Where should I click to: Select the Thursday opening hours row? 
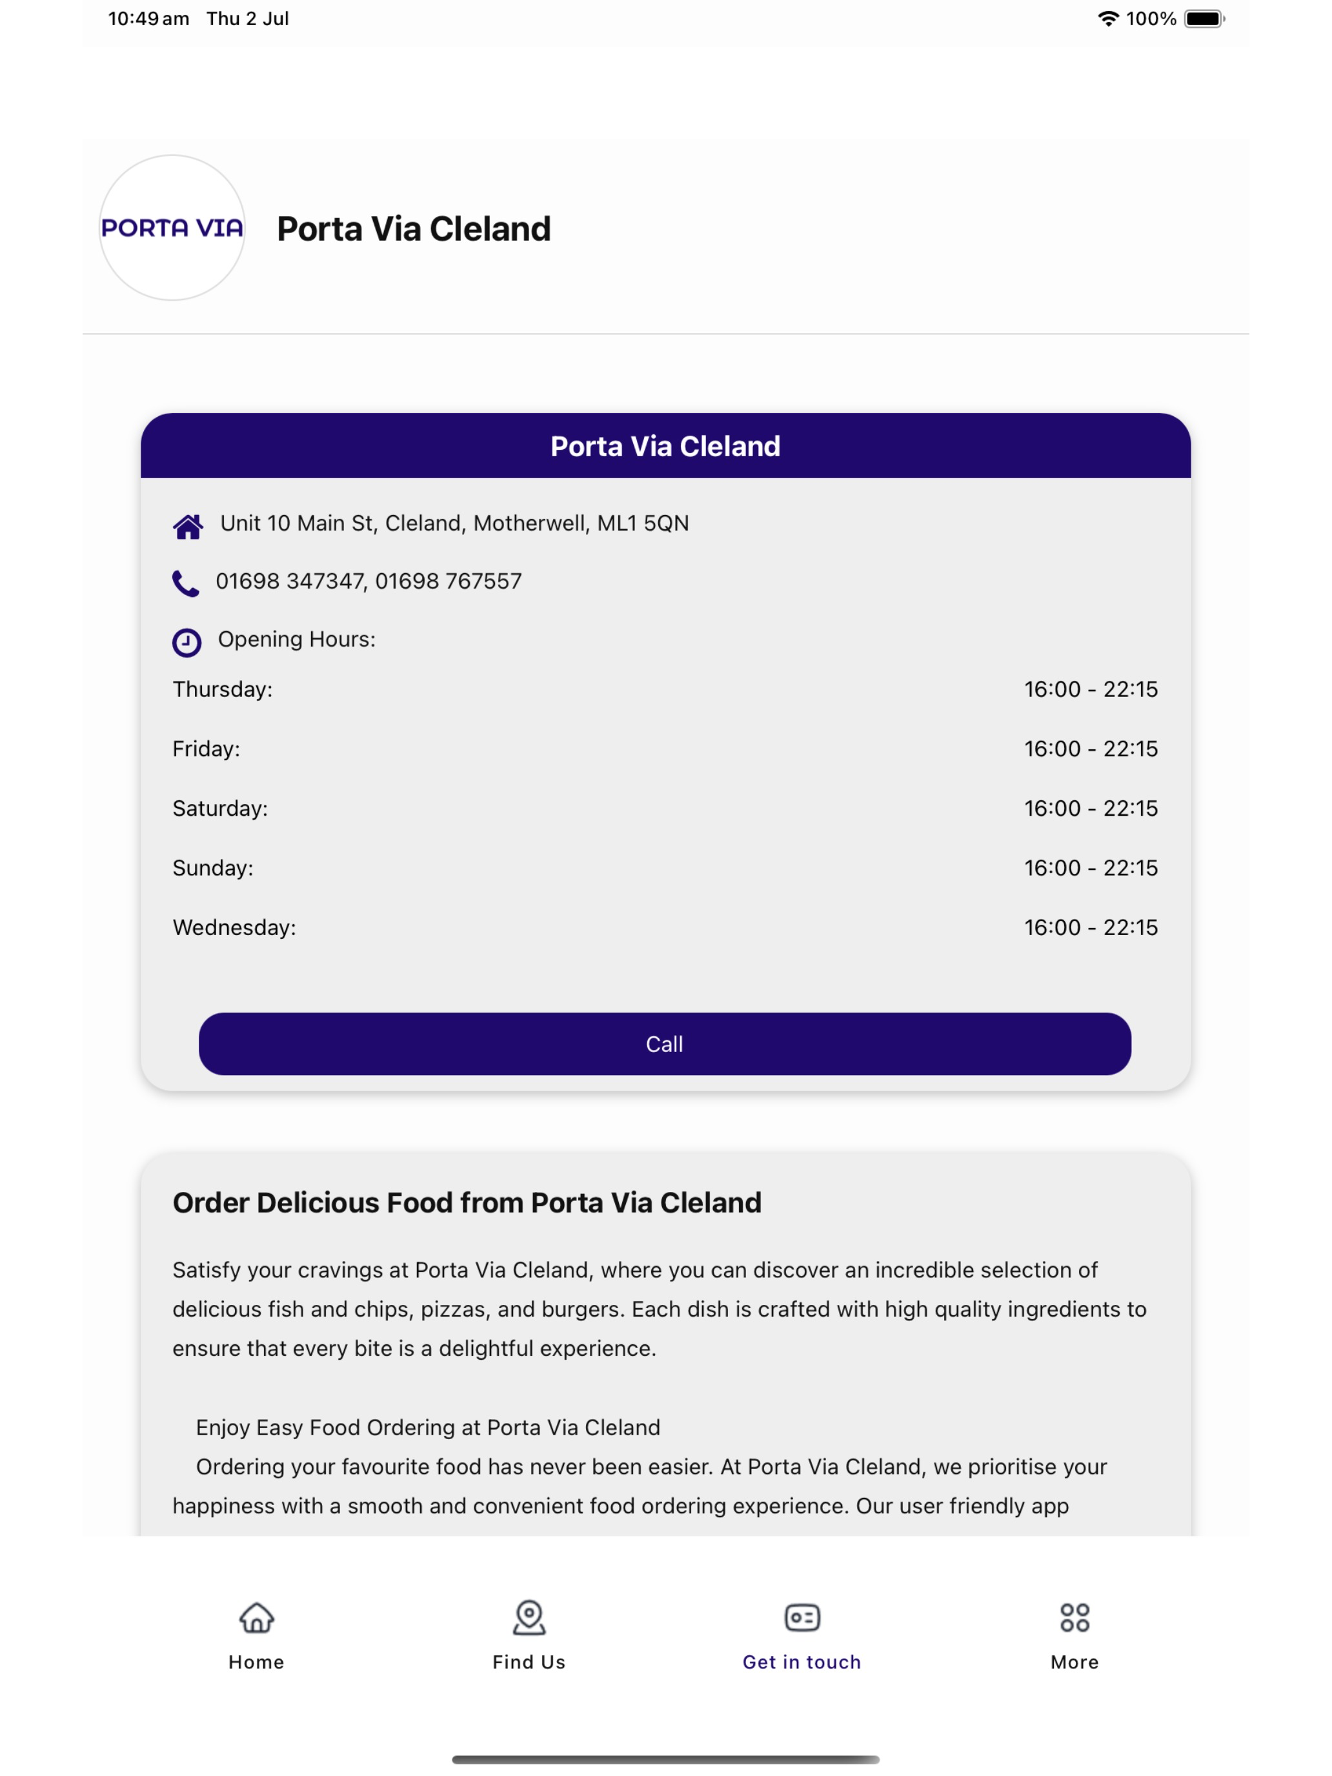665,689
